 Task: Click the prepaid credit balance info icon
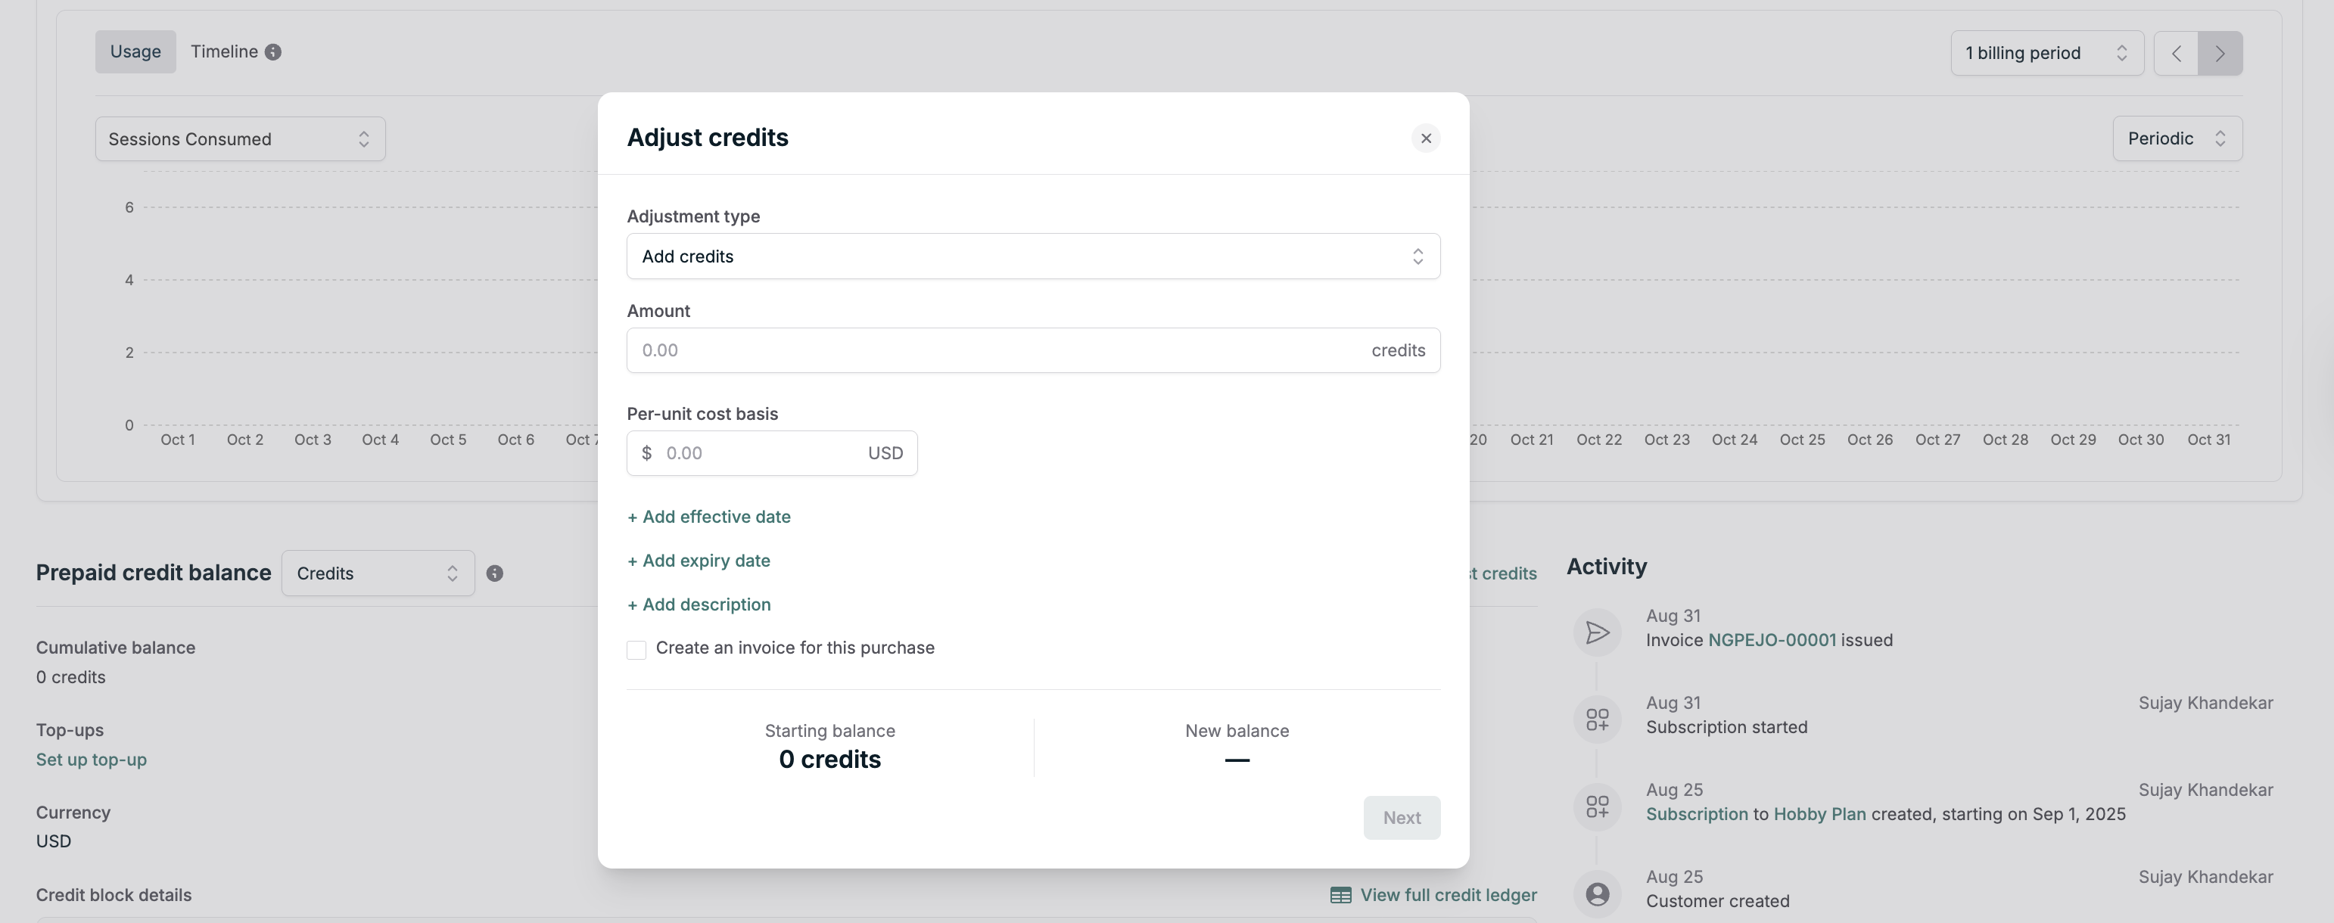coord(495,573)
